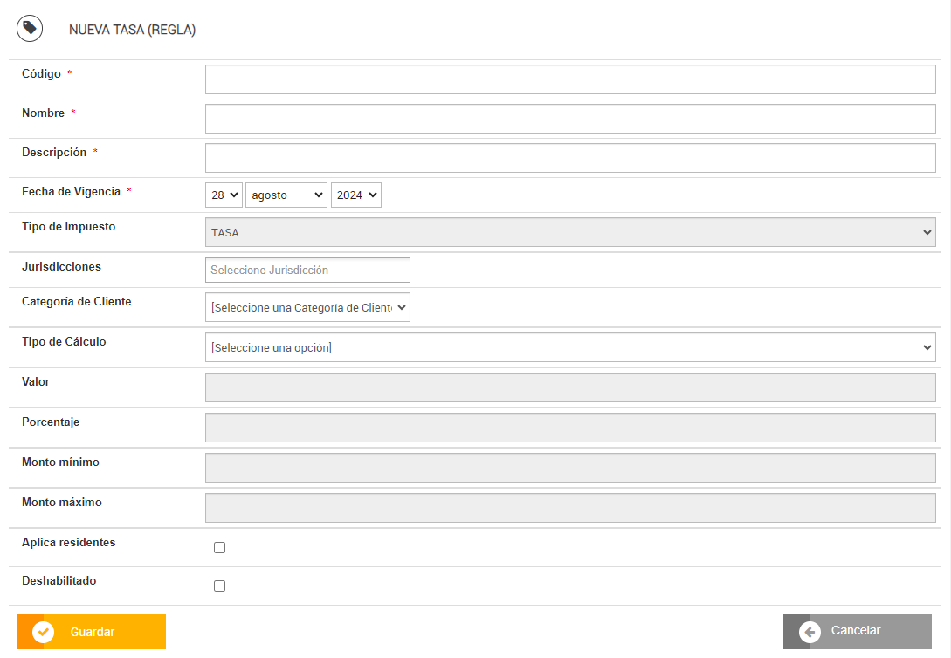This screenshot has height=658, width=951.
Task: Open the Categoría de Cliente dropdown
Action: tap(307, 307)
